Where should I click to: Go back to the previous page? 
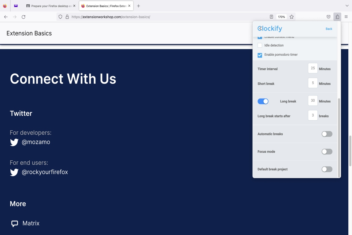[6, 17]
